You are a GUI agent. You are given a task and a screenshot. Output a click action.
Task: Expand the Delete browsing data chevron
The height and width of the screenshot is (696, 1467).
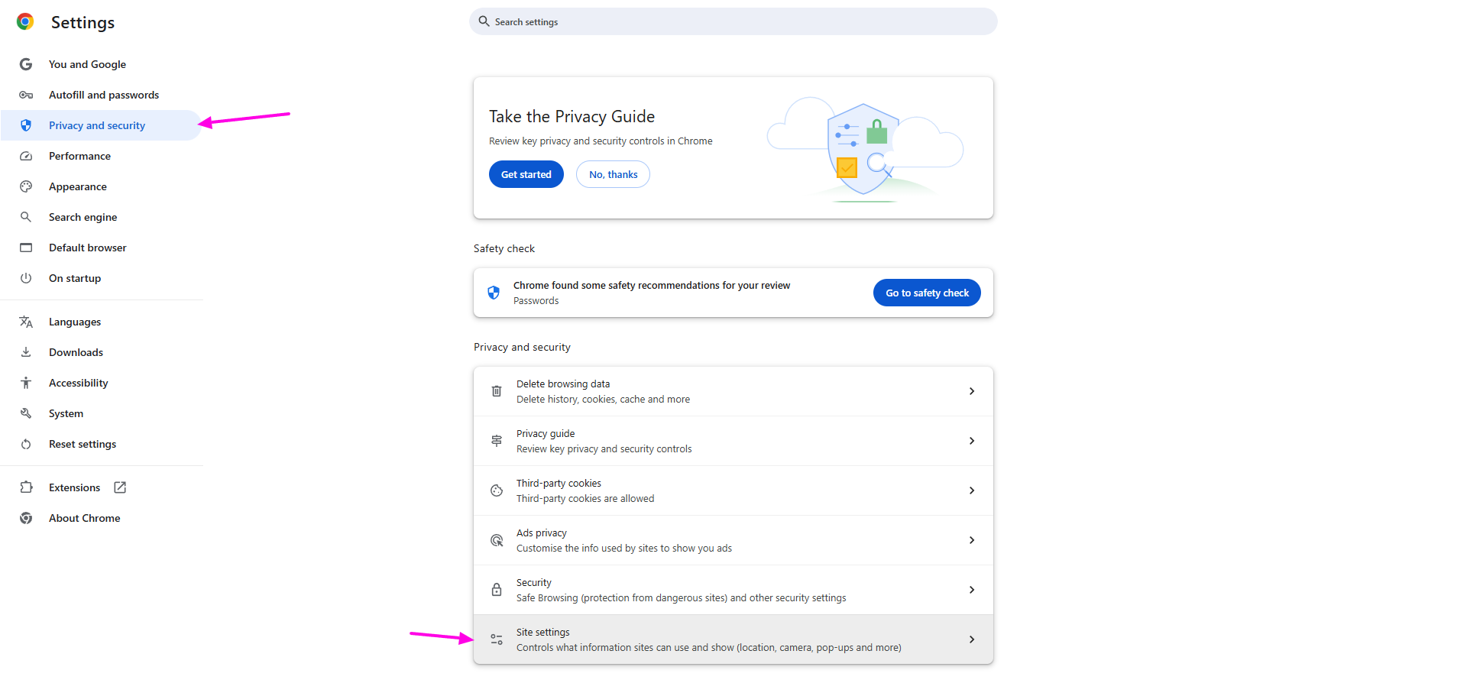pos(971,391)
